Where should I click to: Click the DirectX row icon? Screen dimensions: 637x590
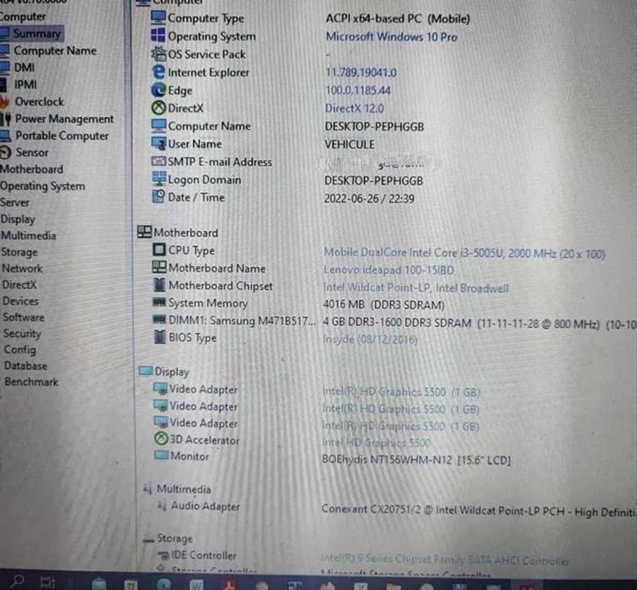coord(158,108)
